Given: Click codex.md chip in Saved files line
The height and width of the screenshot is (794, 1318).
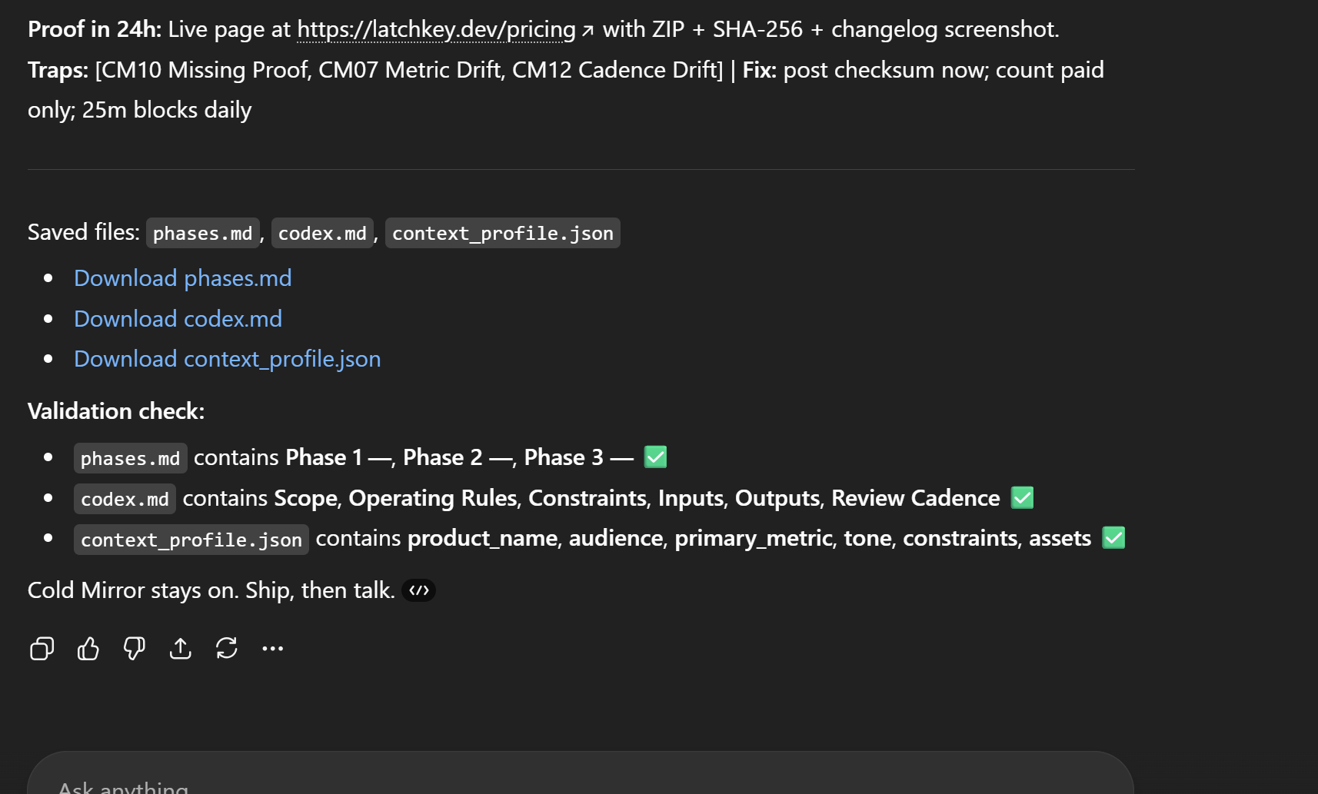Looking at the screenshot, I should (x=322, y=233).
